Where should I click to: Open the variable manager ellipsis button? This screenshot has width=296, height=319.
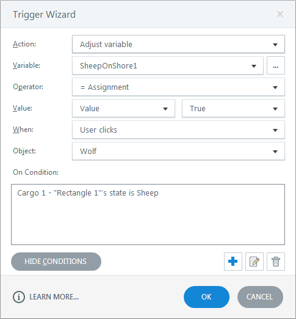tap(276, 65)
